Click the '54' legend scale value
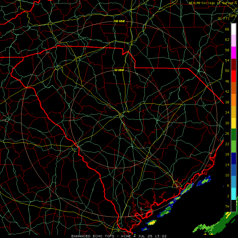The image size is (238, 238). coord(227,60)
